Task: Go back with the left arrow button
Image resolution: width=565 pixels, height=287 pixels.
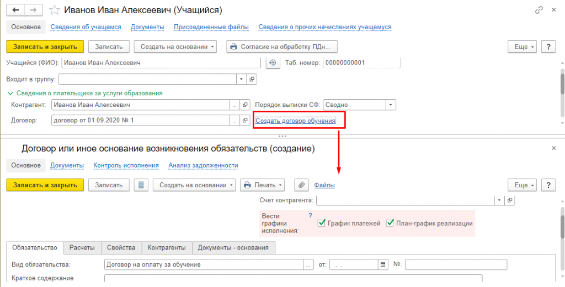Action: tap(15, 10)
